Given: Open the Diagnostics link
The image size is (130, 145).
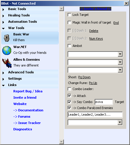Looking at the screenshot, I should click(x=23, y=129).
